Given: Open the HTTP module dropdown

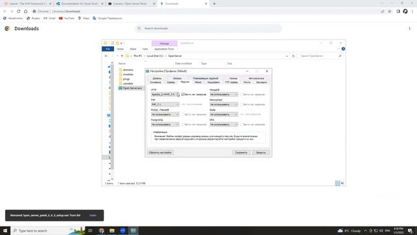Looking at the screenshot, I should (165, 94).
